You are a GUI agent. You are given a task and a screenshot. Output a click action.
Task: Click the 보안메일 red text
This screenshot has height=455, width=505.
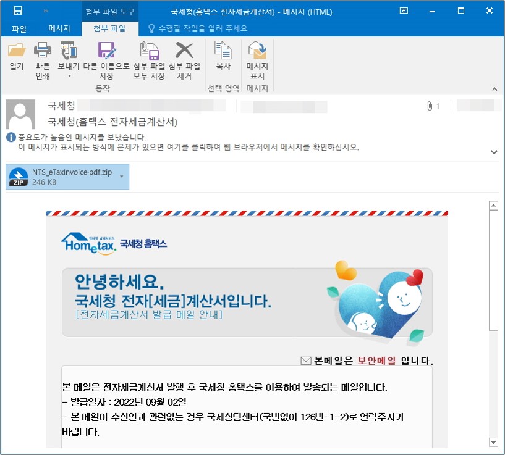(x=376, y=361)
